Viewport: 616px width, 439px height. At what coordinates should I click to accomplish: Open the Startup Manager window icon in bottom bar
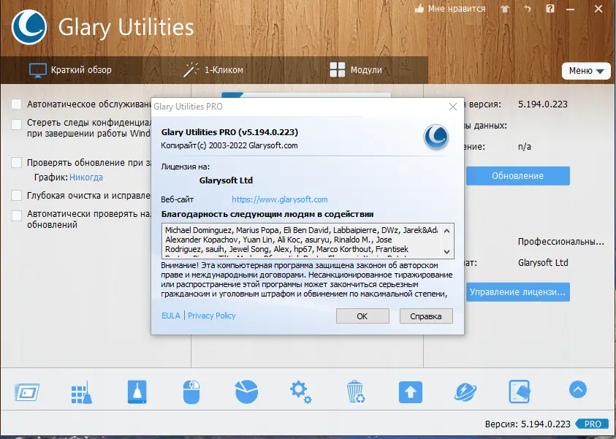(27, 392)
